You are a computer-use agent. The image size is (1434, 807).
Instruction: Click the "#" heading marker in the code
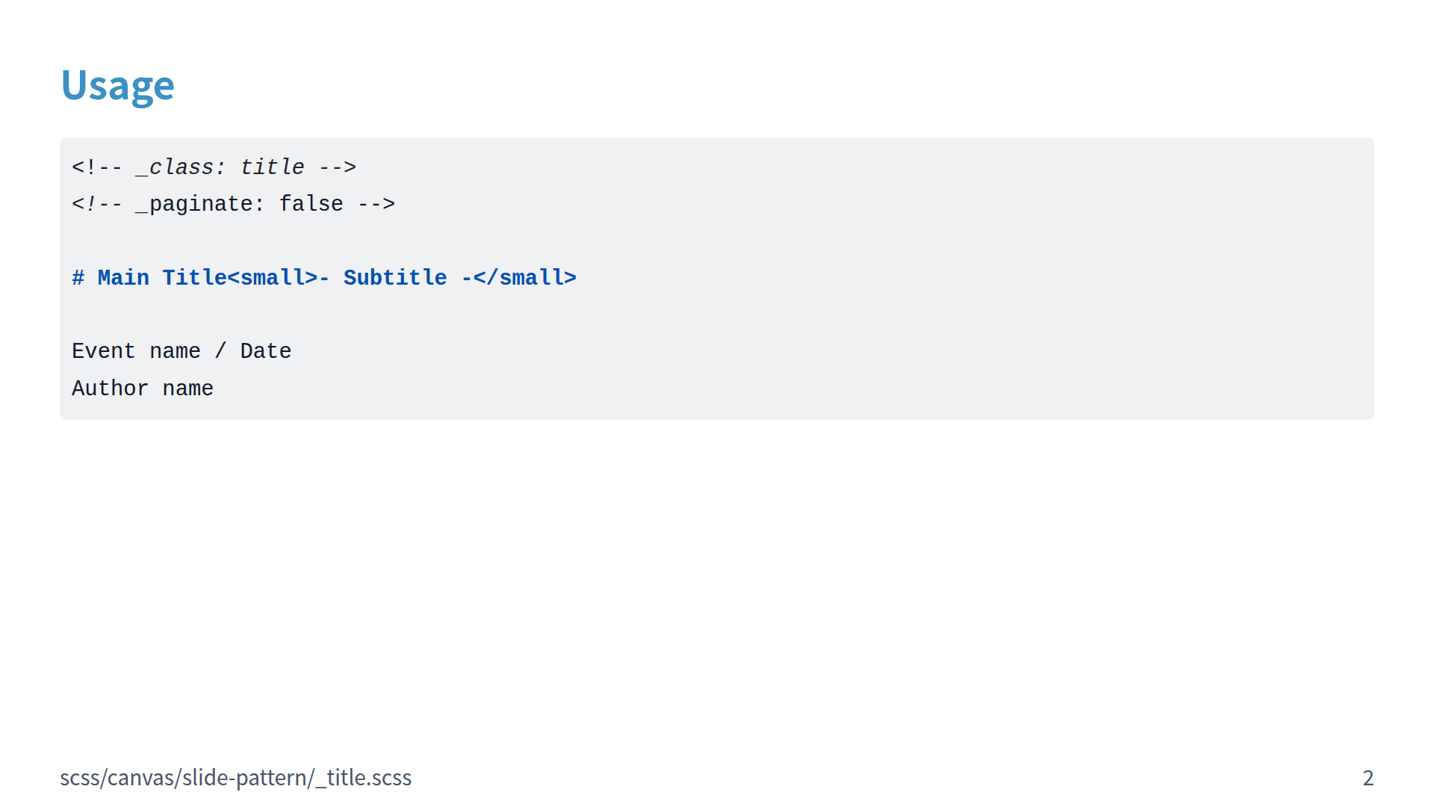78,278
